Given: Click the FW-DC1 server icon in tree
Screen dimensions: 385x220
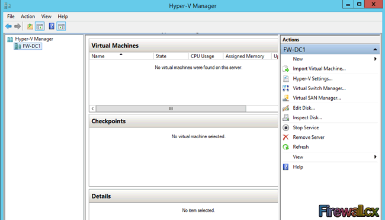Looking at the screenshot, I should [x=17, y=46].
